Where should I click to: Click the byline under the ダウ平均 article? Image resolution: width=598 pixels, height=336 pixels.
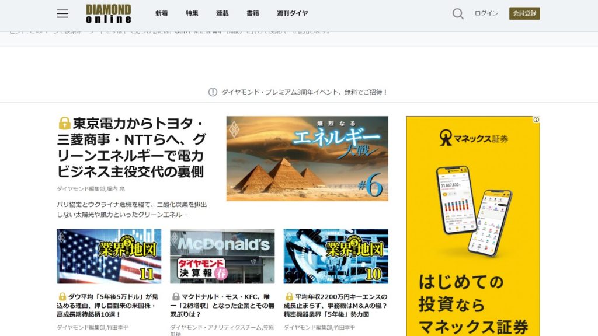pos(93,327)
